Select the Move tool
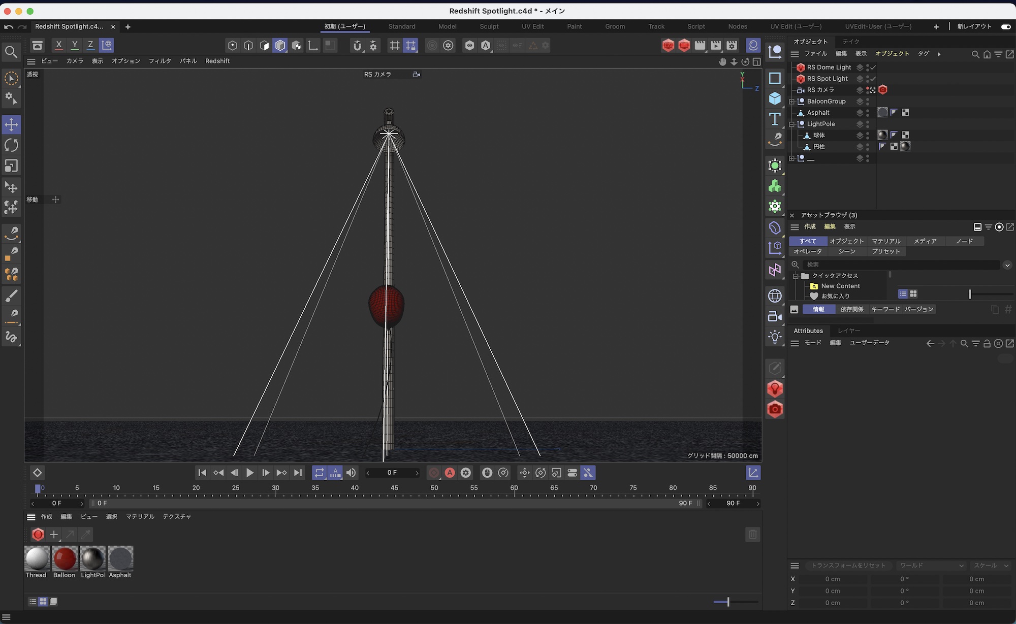The height and width of the screenshot is (624, 1016). pyautogui.click(x=11, y=124)
